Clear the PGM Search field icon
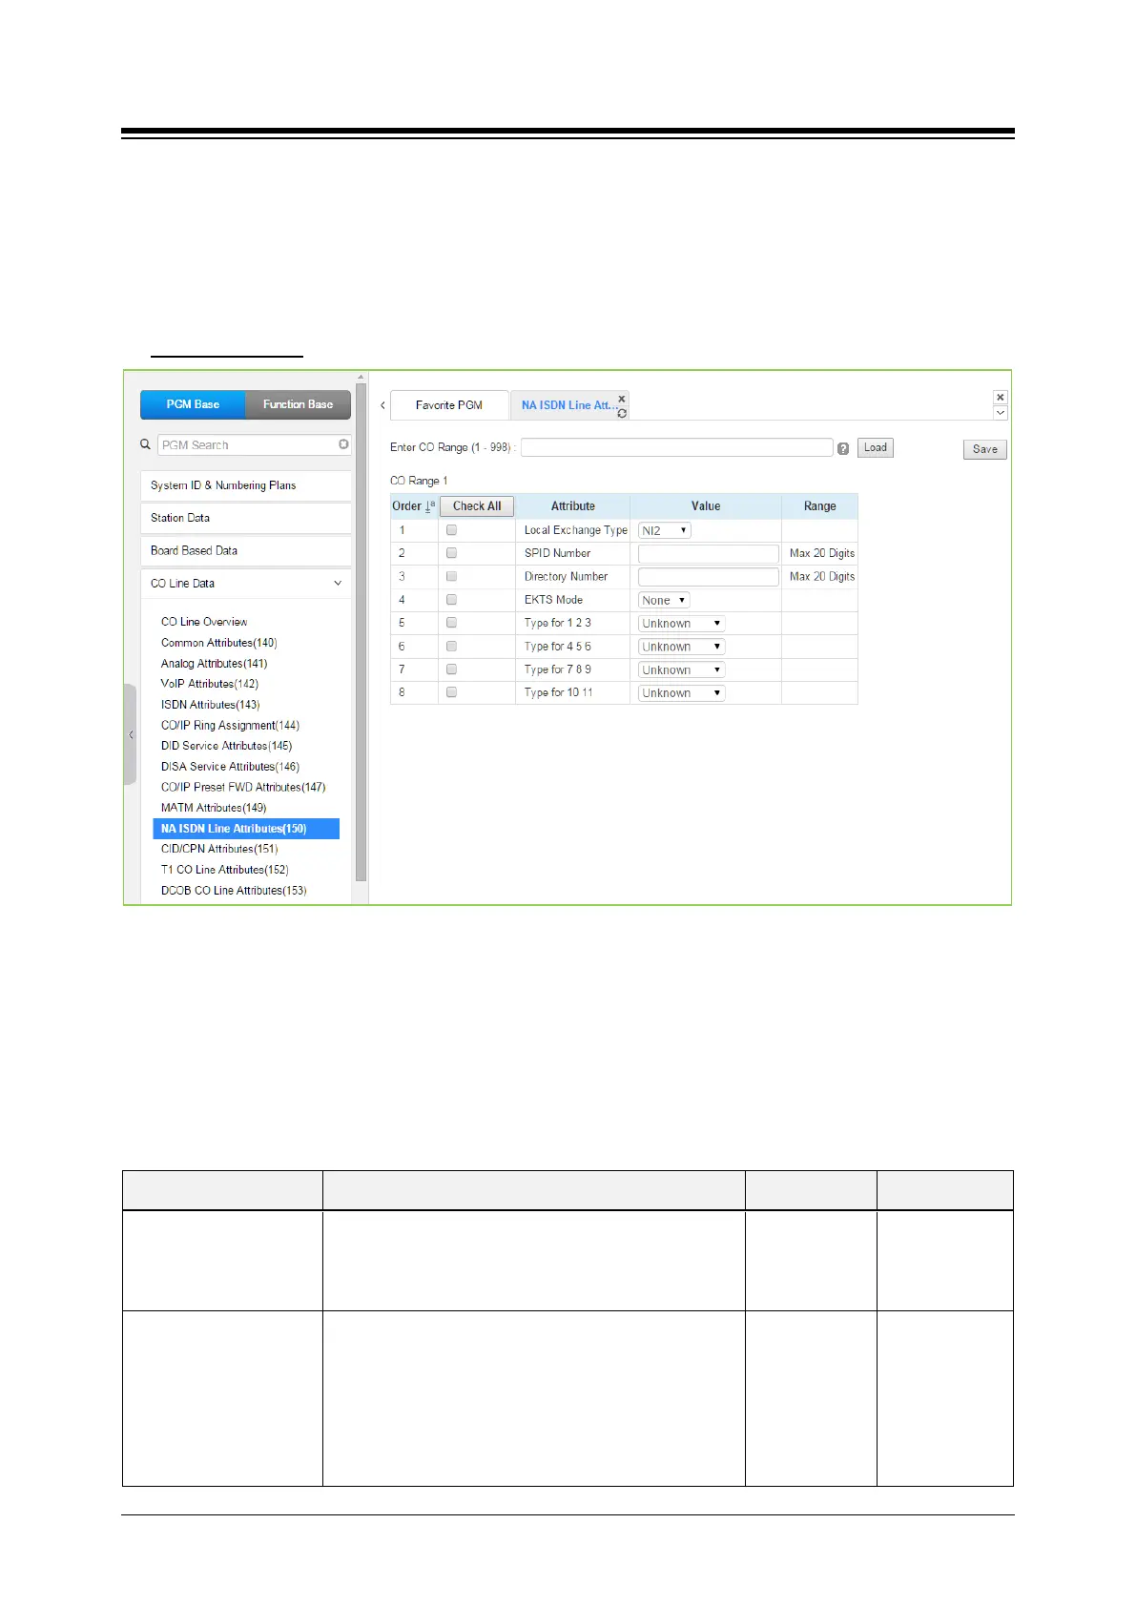Viewport: 1136px width, 1606px height. pyautogui.click(x=343, y=444)
